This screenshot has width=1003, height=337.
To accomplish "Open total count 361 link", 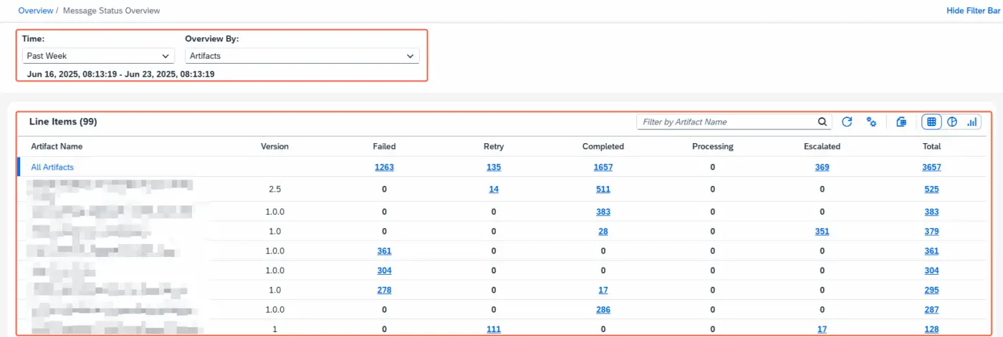I will tap(931, 251).
